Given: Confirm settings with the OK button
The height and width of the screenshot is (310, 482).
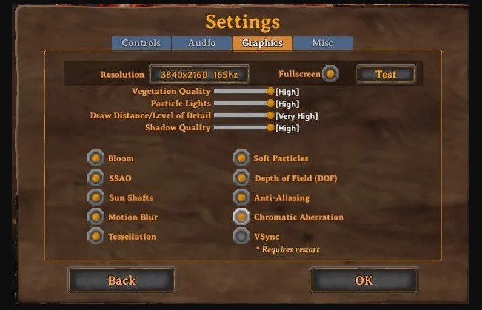Looking at the screenshot, I should 364,280.
